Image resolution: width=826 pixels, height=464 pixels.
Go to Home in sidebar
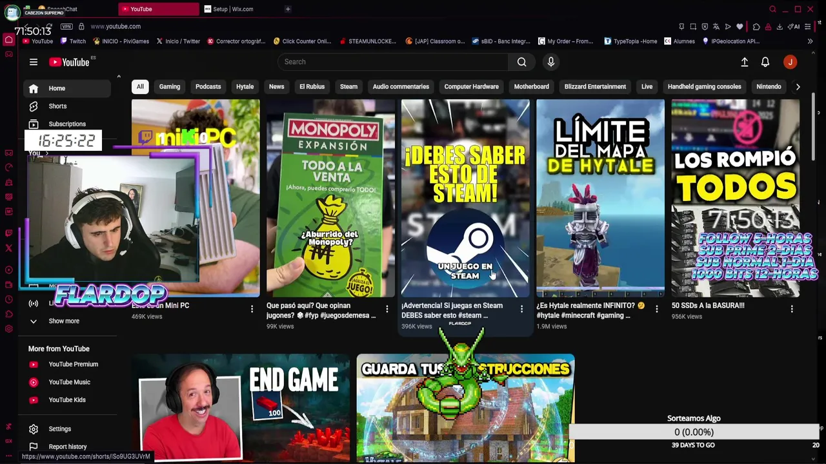click(x=67, y=88)
